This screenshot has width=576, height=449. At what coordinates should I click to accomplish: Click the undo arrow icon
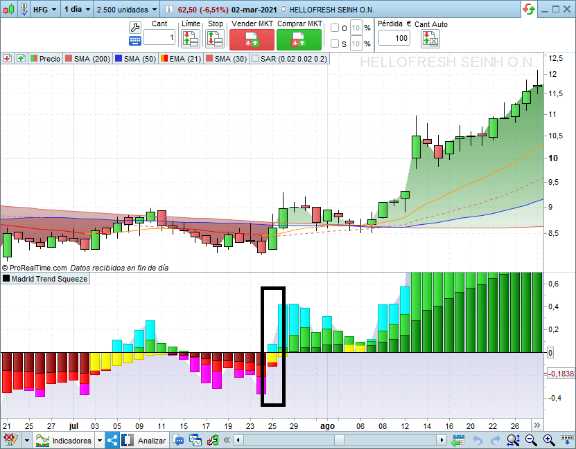coord(477,440)
